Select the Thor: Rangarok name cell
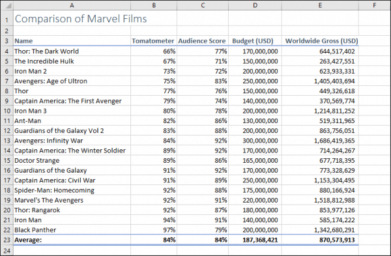Image resolution: width=391 pixels, height=256 pixels. 72,210
